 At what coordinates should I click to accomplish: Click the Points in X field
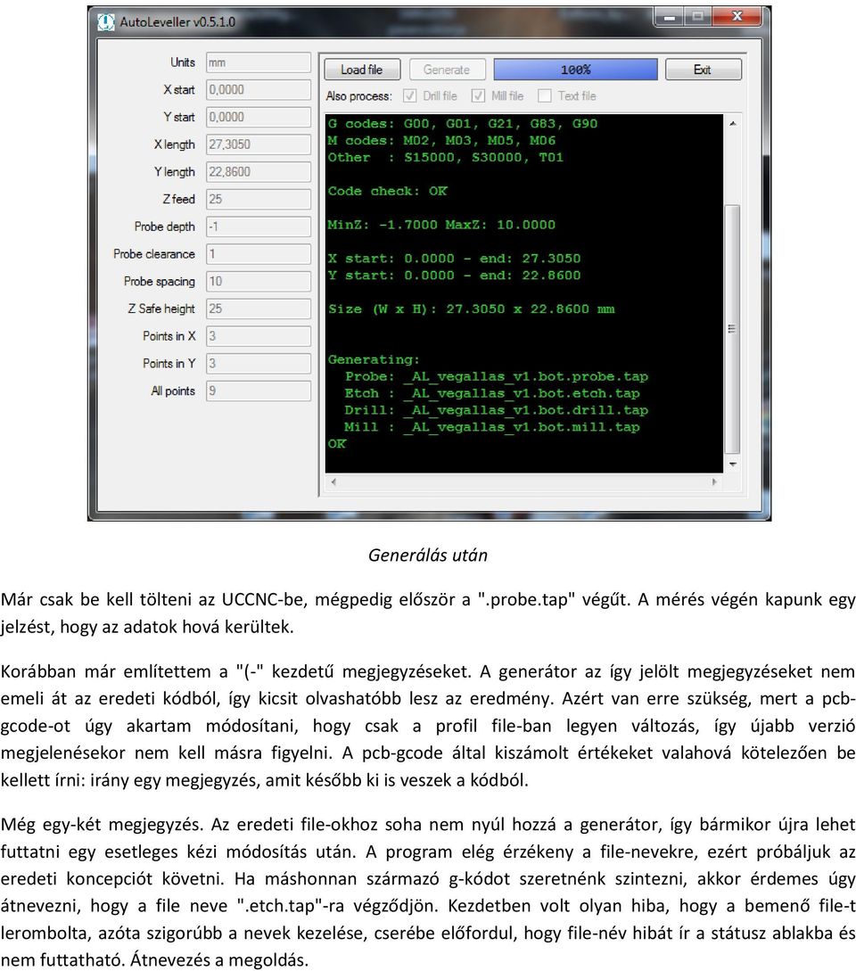click(x=259, y=336)
